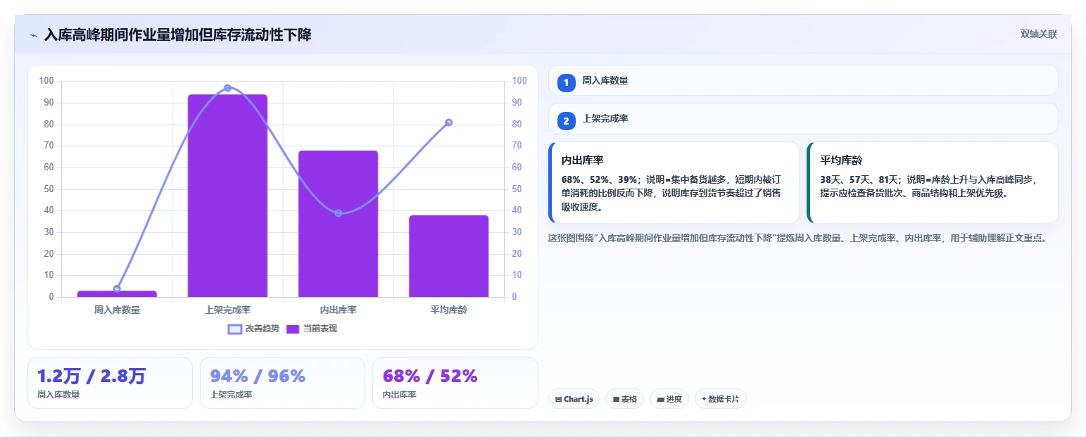1086x437 pixels.
Task: Click the 表格 tag
Action: pyautogui.click(x=624, y=399)
